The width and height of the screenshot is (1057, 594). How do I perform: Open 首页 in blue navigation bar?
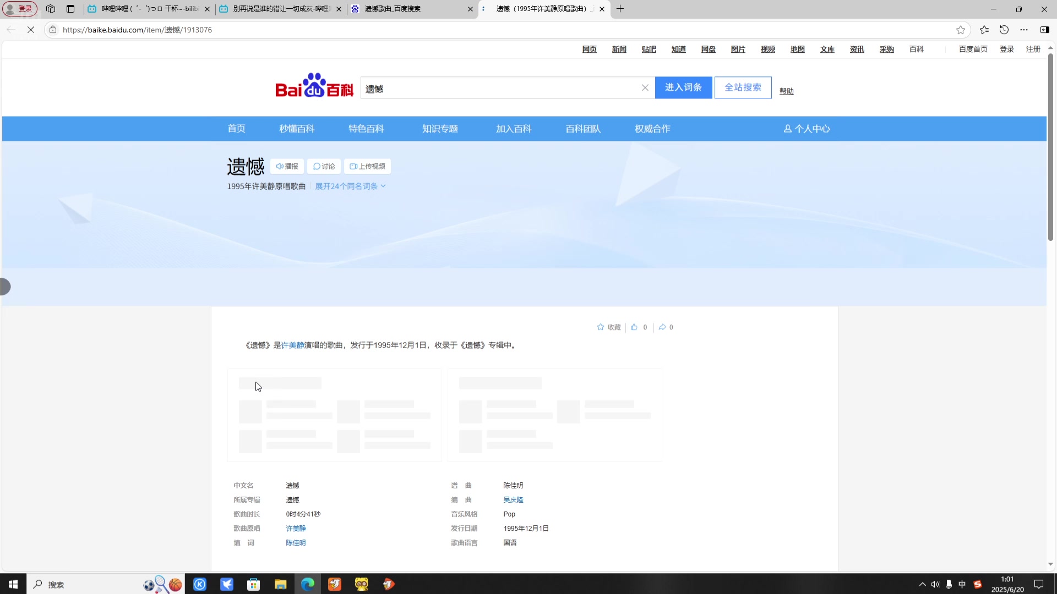[237, 129]
